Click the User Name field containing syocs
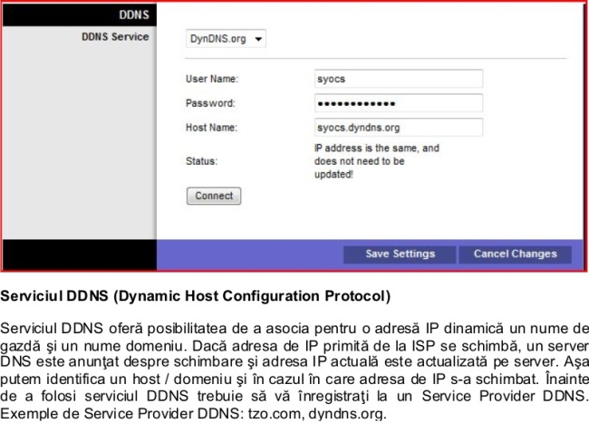Screen dimensions: 589x423 [399, 79]
